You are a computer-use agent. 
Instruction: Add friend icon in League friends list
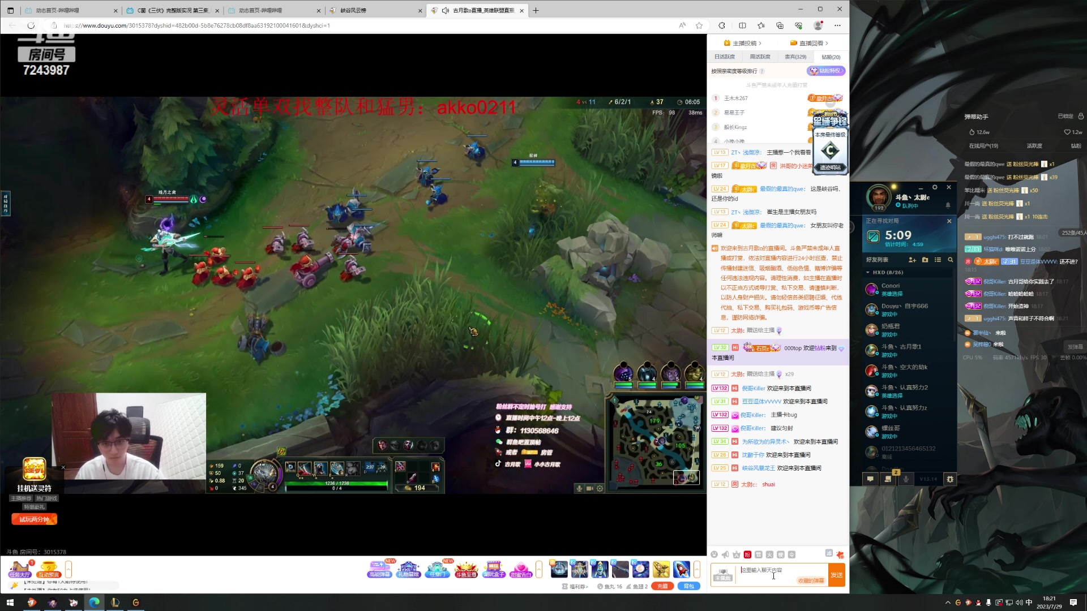click(912, 260)
